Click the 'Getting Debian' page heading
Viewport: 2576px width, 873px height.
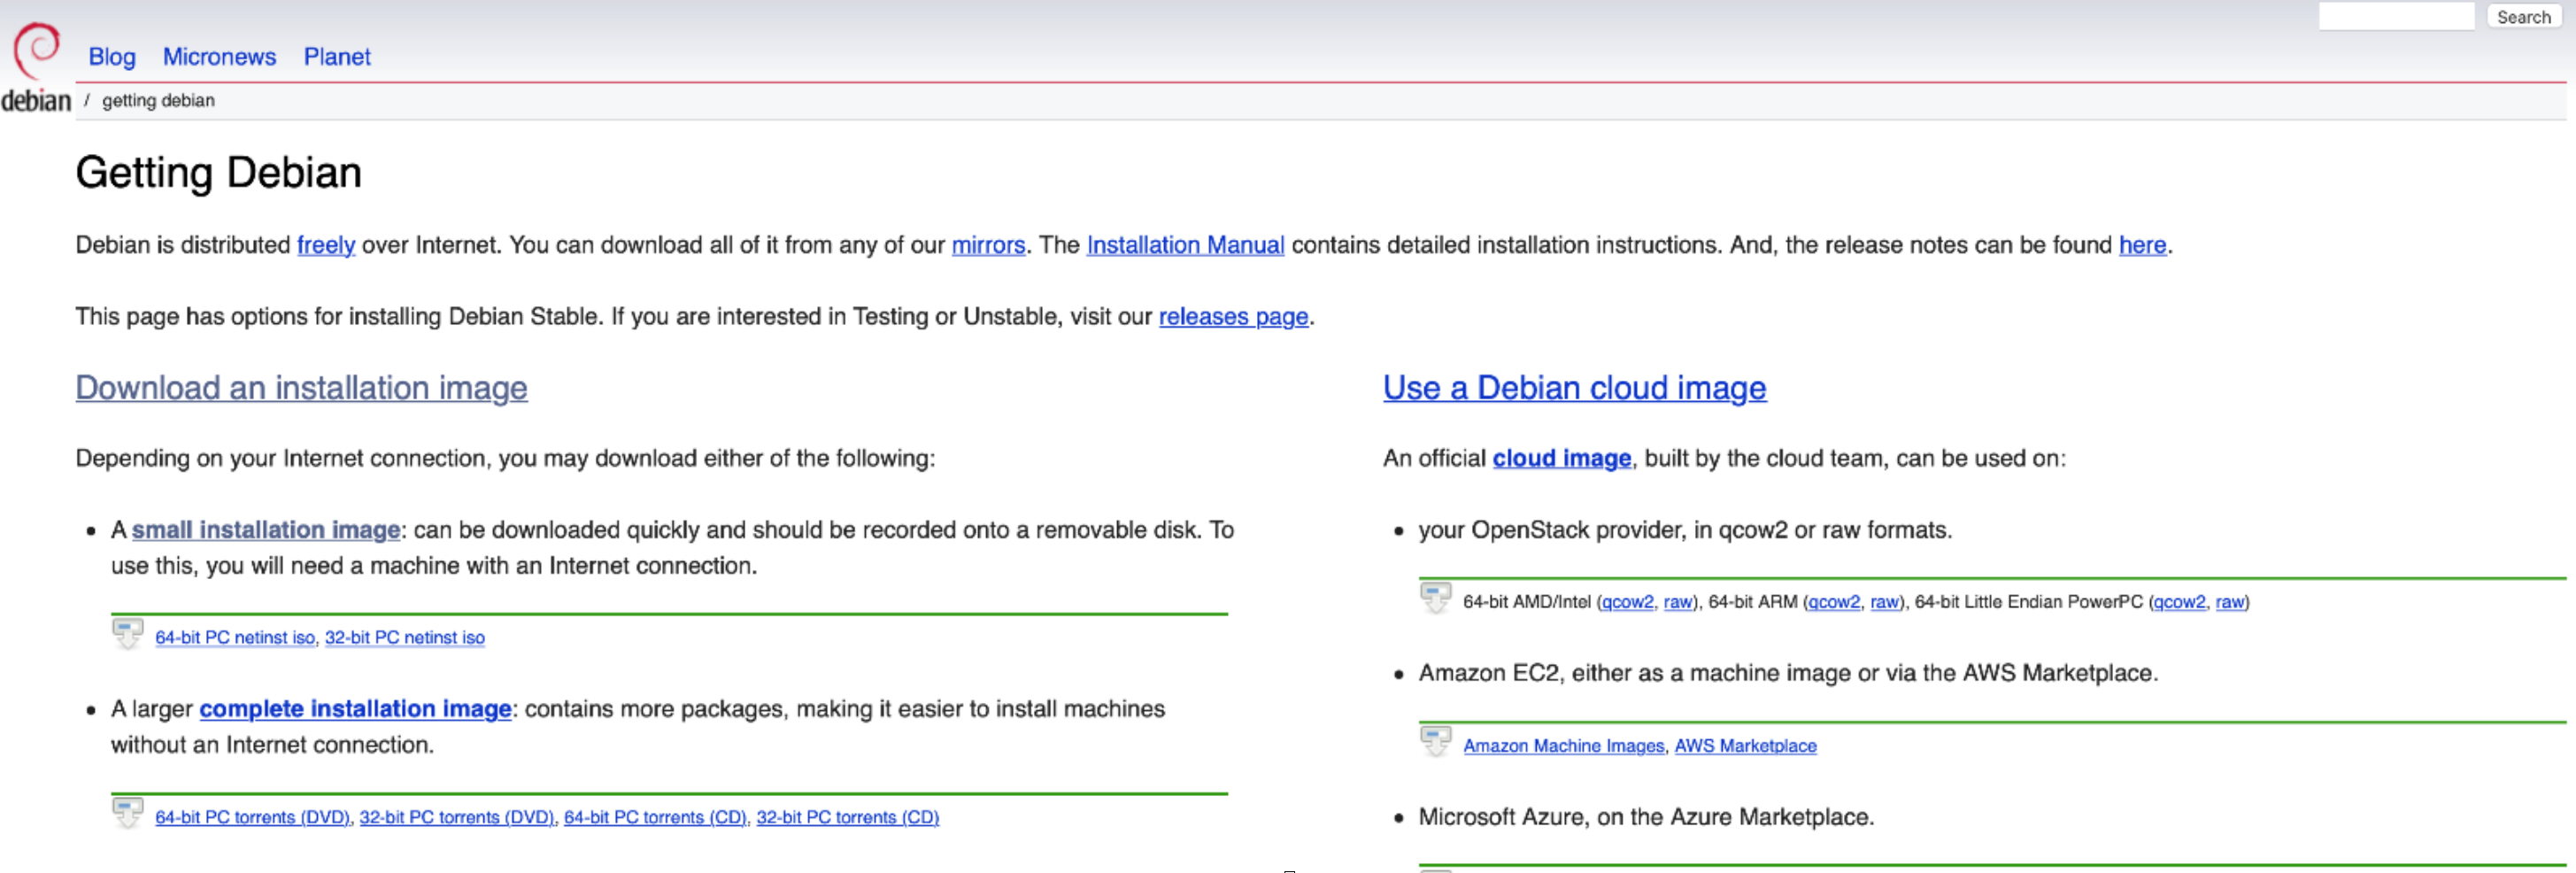[x=218, y=173]
